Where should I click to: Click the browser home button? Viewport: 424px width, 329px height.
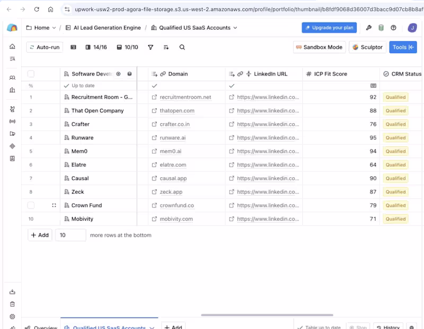(x=50, y=9)
